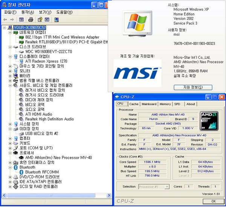This screenshot has width=226, height=207.
Task: Click the 비디오 코덱 device icon
Action: coord(21,105)
